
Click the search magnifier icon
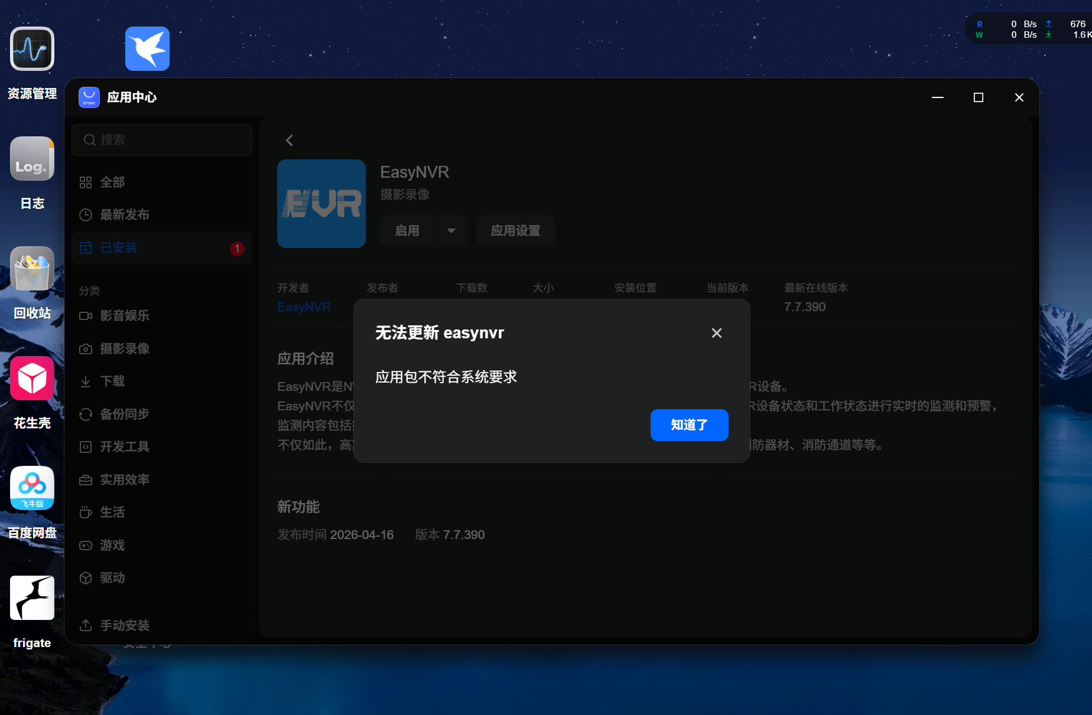pos(90,140)
